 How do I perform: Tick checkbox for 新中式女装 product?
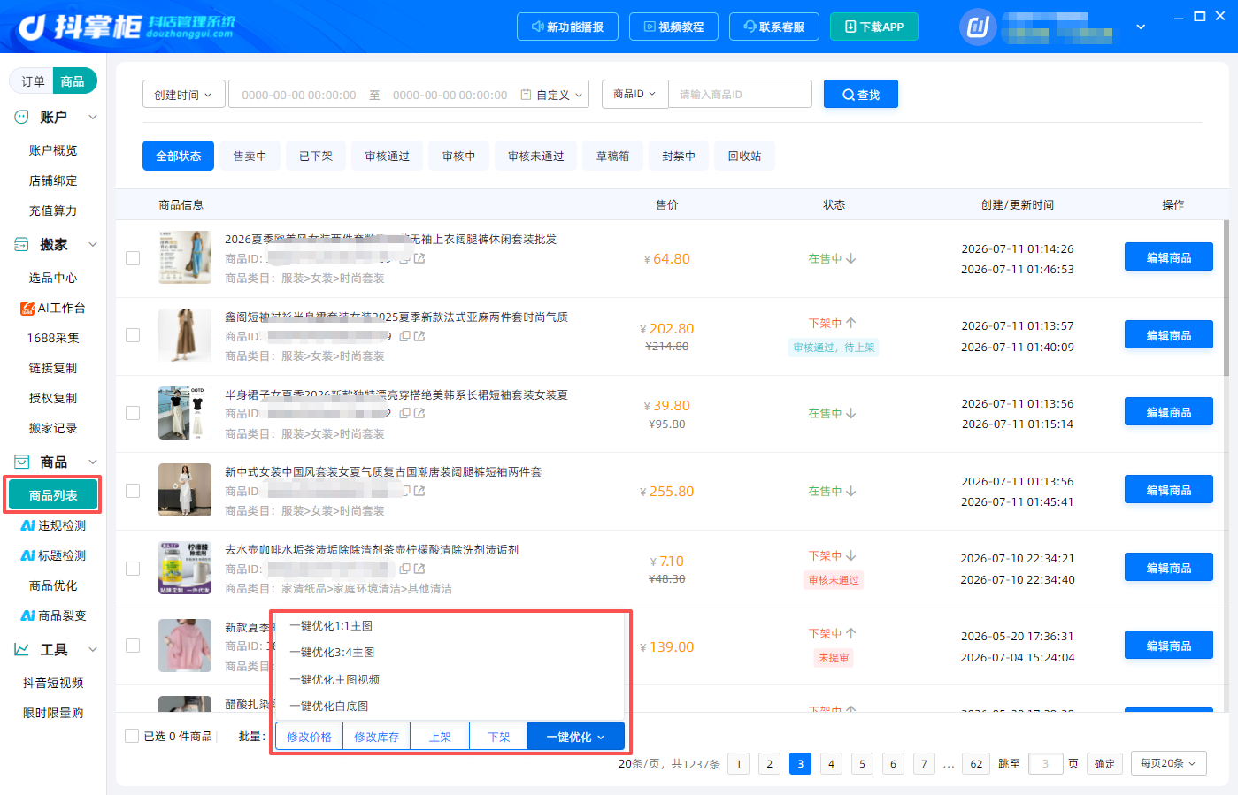[133, 491]
